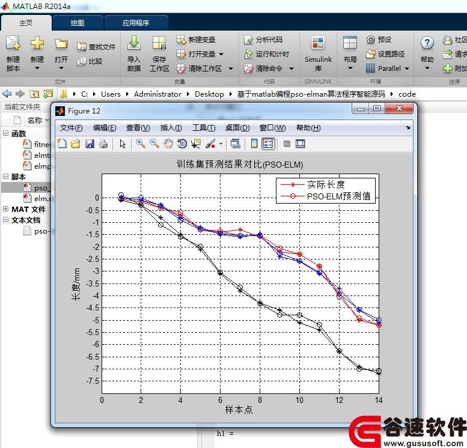Click the browse for folder icon
Viewport: 467px width, 448px height.
pyautogui.click(x=47, y=94)
